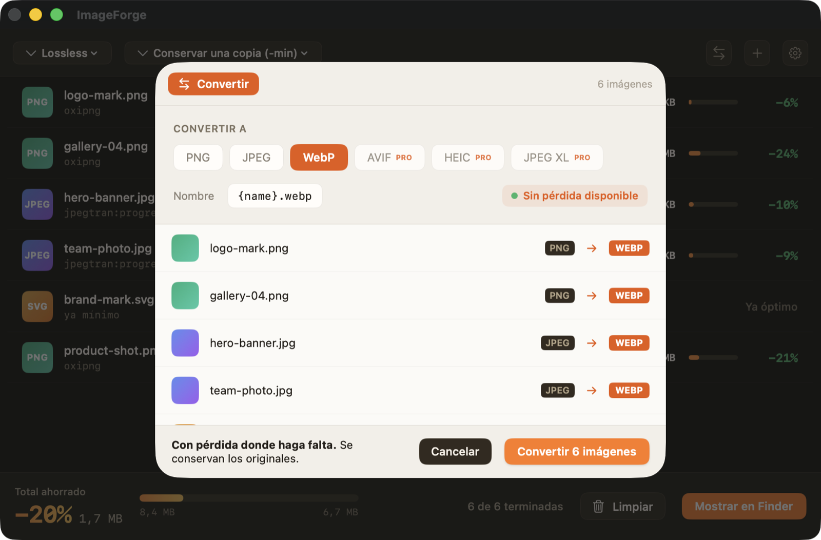Image resolution: width=821 pixels, height=540 pixels.
Task: Click the green thumbnail of gallery-04.png in dialog
Action: pos(185,296)
